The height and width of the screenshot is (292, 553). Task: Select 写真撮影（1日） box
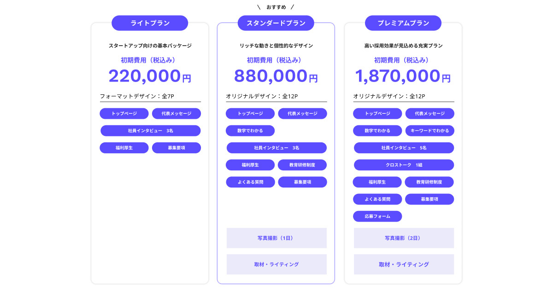click(x=276, y=238)
